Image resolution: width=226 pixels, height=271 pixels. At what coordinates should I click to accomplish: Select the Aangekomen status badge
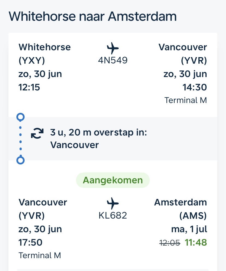coord(113,180)
